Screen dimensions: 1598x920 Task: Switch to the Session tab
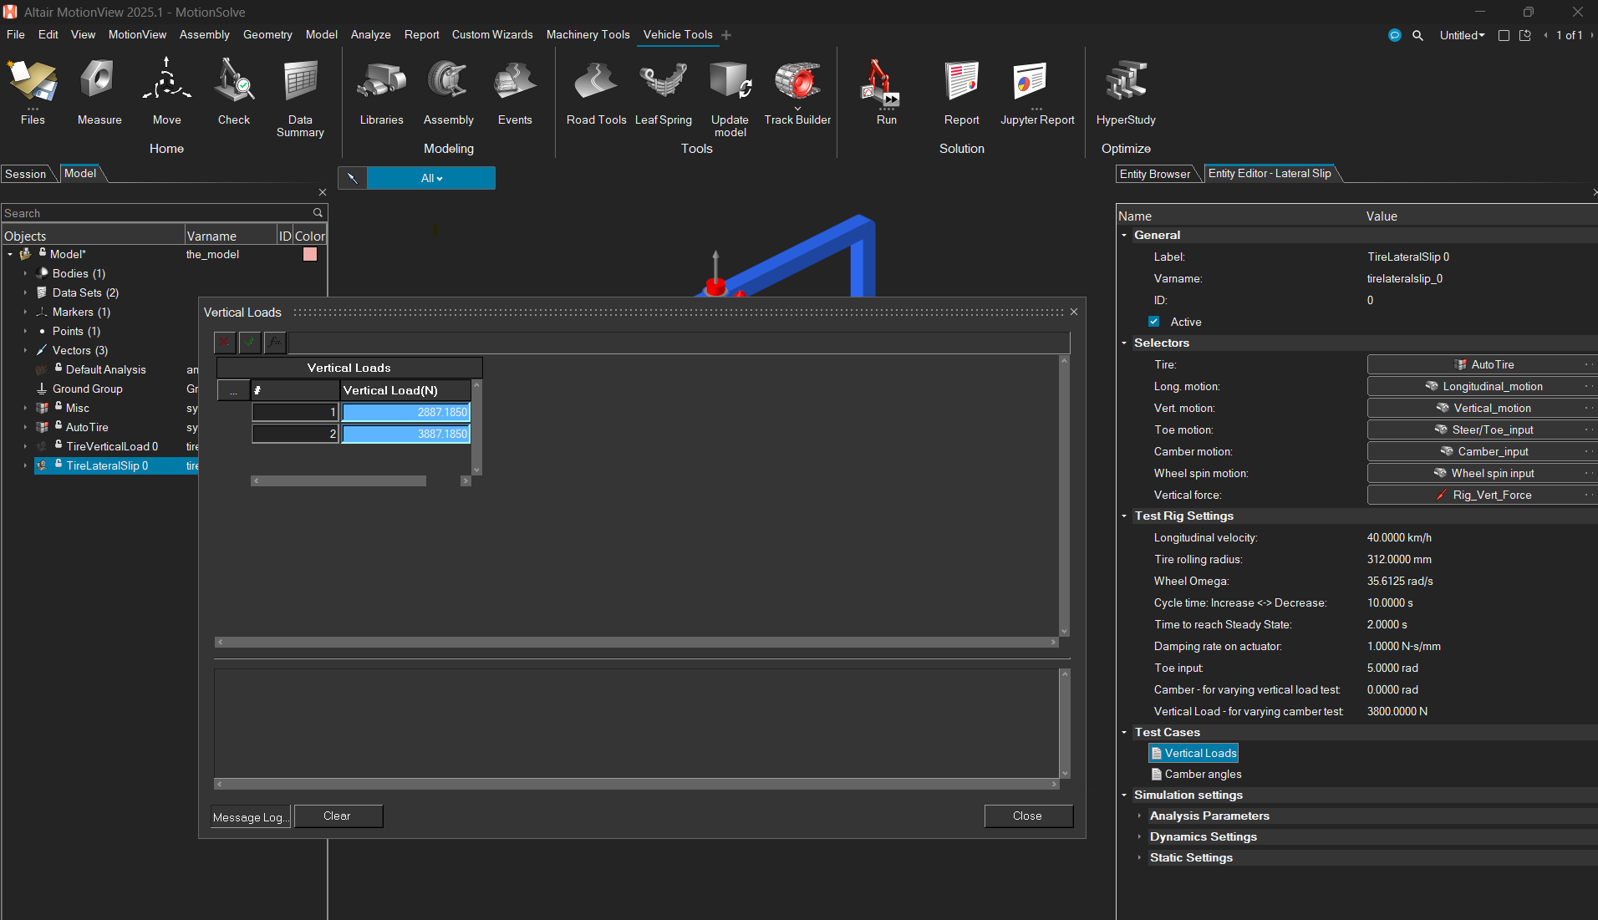(x=26, y=174)
